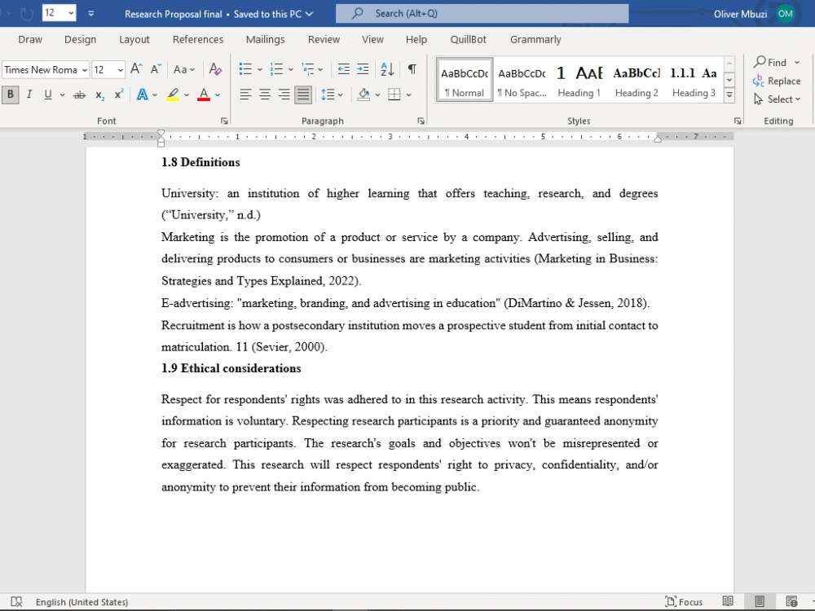Screen dimensions: 815x611
Task: Toggle Underline formatting
Action: [48, 95]
